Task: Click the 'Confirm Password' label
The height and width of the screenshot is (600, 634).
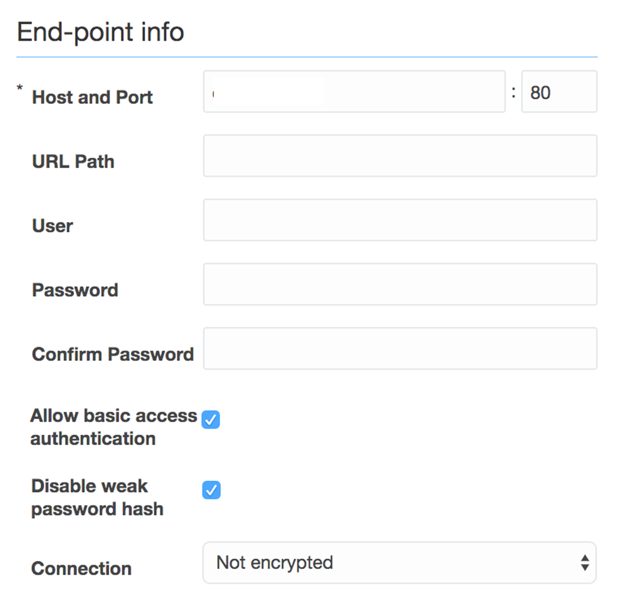Action: pyautogui.click(x=113, y=354)
